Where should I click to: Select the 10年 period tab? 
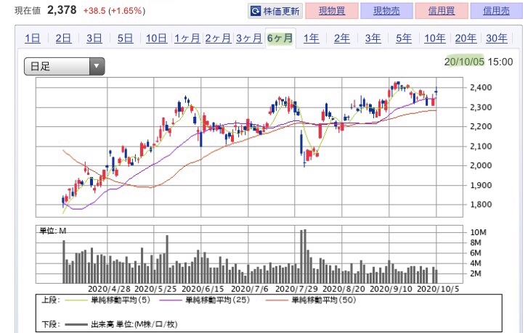[x=435, y=38]
